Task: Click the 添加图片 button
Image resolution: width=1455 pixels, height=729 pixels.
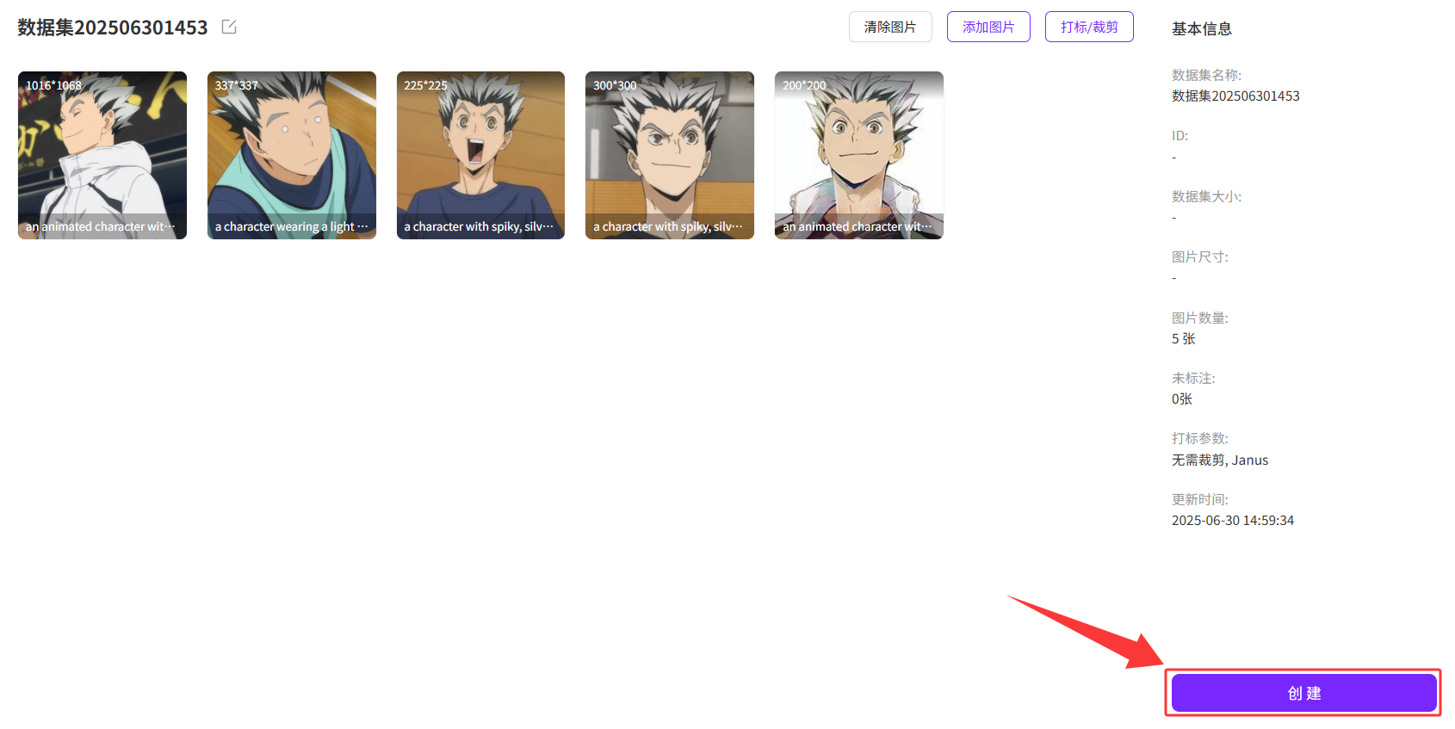Action: point(988,27)
